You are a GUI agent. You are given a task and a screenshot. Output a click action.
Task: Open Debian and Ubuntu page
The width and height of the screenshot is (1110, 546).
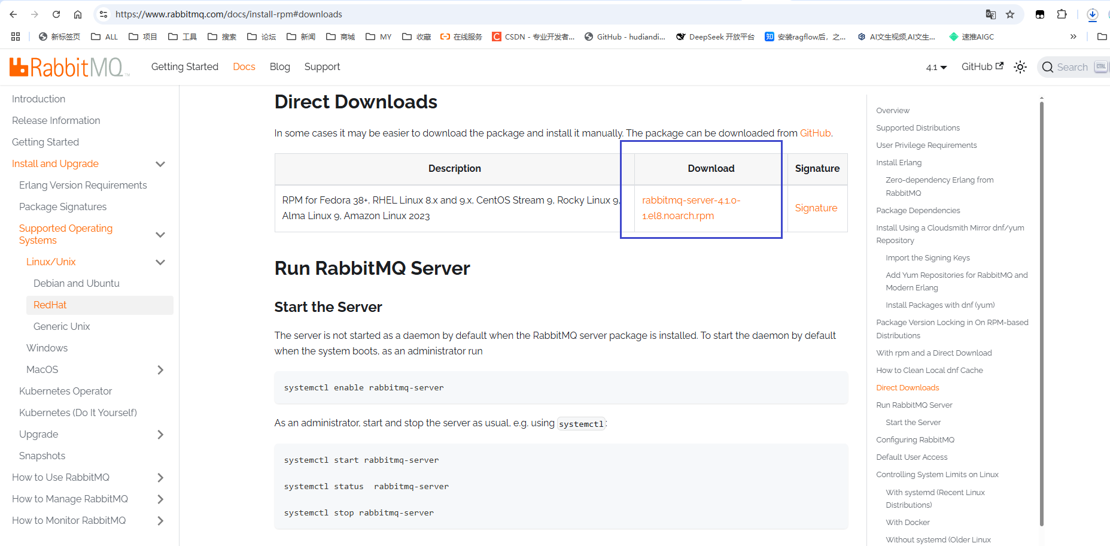77,283
